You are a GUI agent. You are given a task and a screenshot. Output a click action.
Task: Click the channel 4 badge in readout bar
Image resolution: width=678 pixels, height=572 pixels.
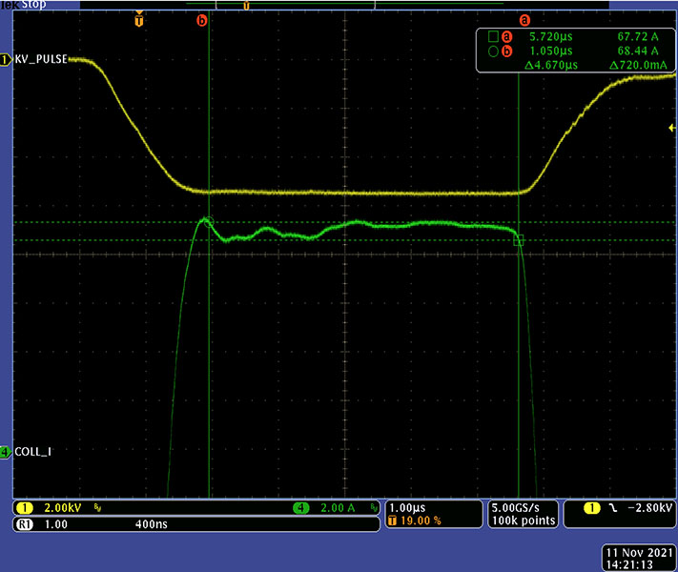pos(302,508)
